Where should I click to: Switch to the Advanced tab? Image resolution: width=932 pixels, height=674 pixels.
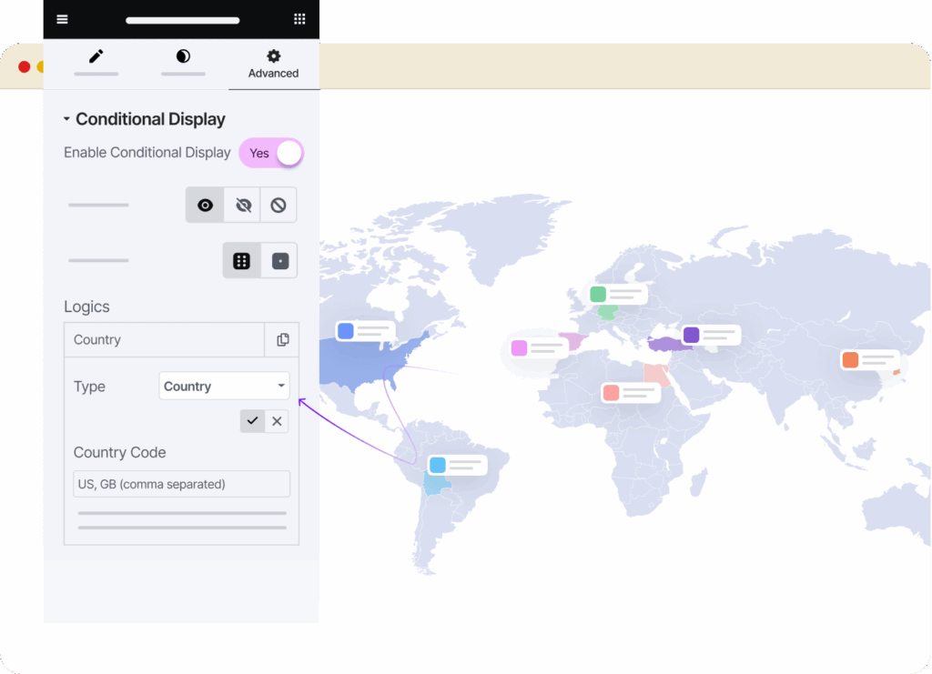(273, 65)
